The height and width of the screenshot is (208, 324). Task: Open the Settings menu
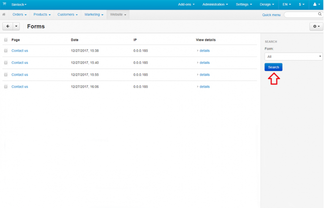[x=244, y=4]
